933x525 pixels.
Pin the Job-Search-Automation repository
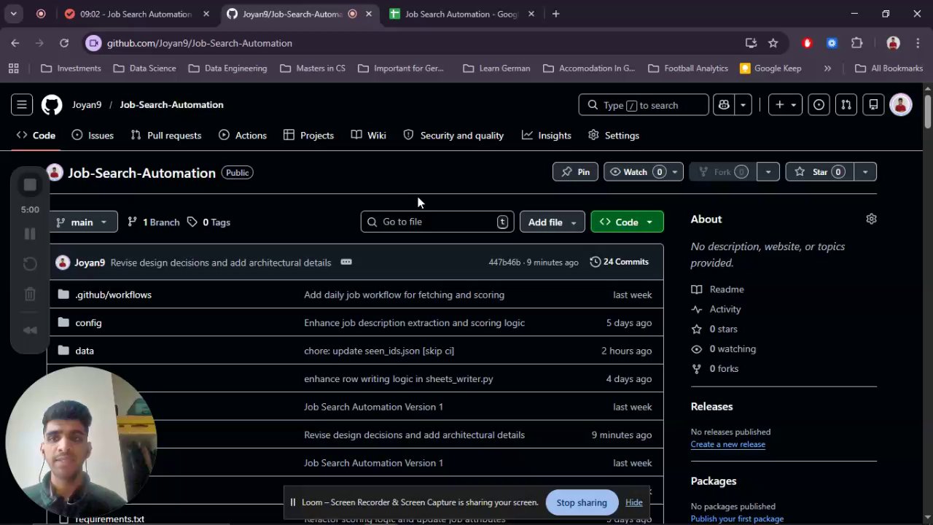(576, 172)
